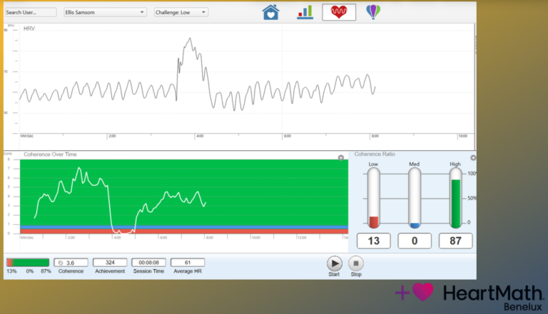The image size is (548, 314).
Task: Open the home screen house icon
Action: (x=270, y=12)
